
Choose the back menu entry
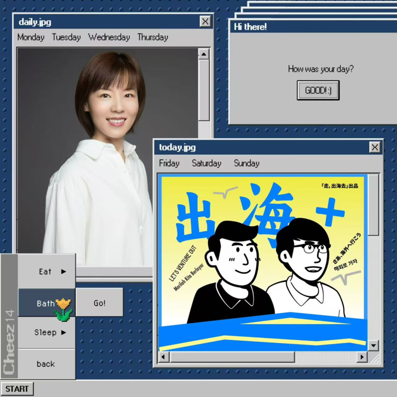pyautogui.click(x=46, y=364)
